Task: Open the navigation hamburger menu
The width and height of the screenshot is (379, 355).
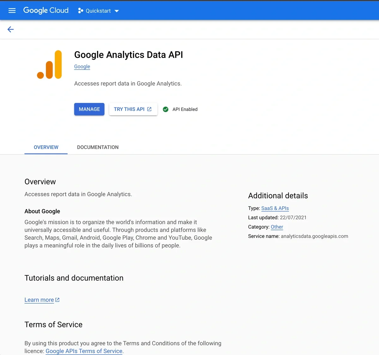Action: pos(12,10)
